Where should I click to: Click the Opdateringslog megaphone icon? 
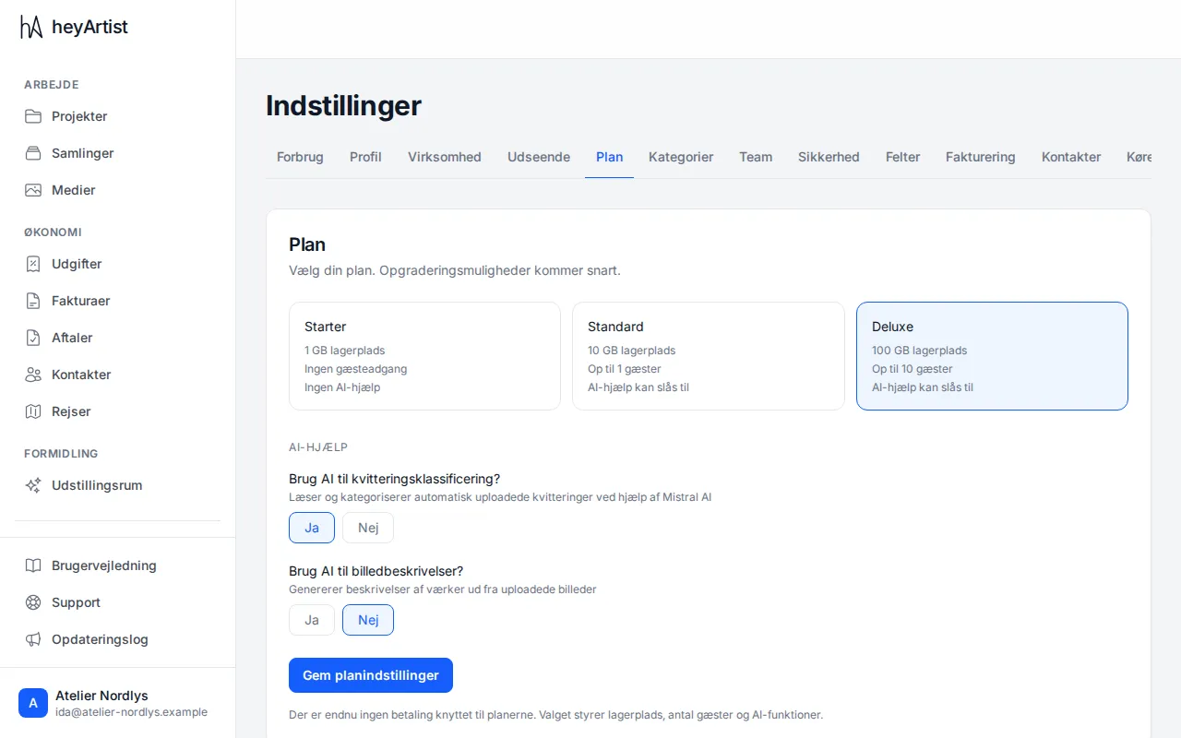click(x=33, y=639)
